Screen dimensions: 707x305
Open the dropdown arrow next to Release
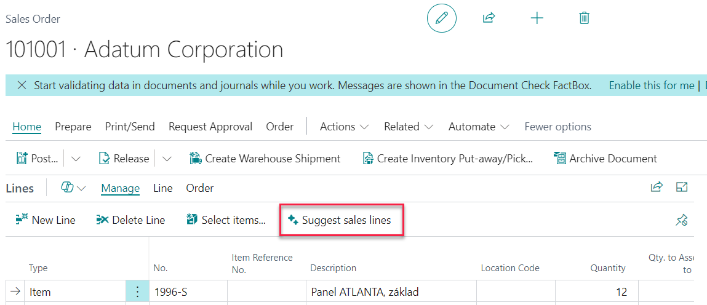pos(167,159)
